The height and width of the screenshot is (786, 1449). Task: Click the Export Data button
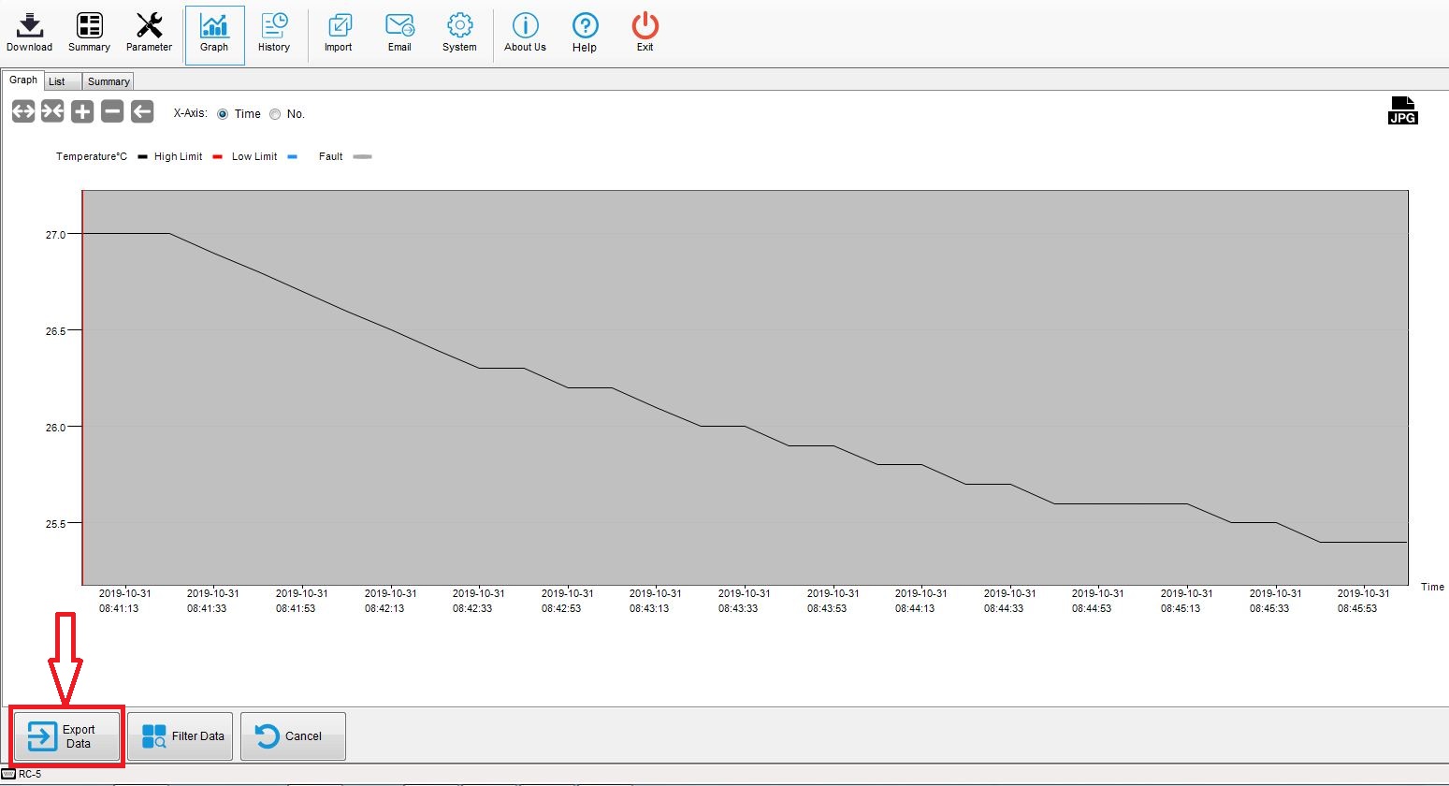[x=66, y=736]
